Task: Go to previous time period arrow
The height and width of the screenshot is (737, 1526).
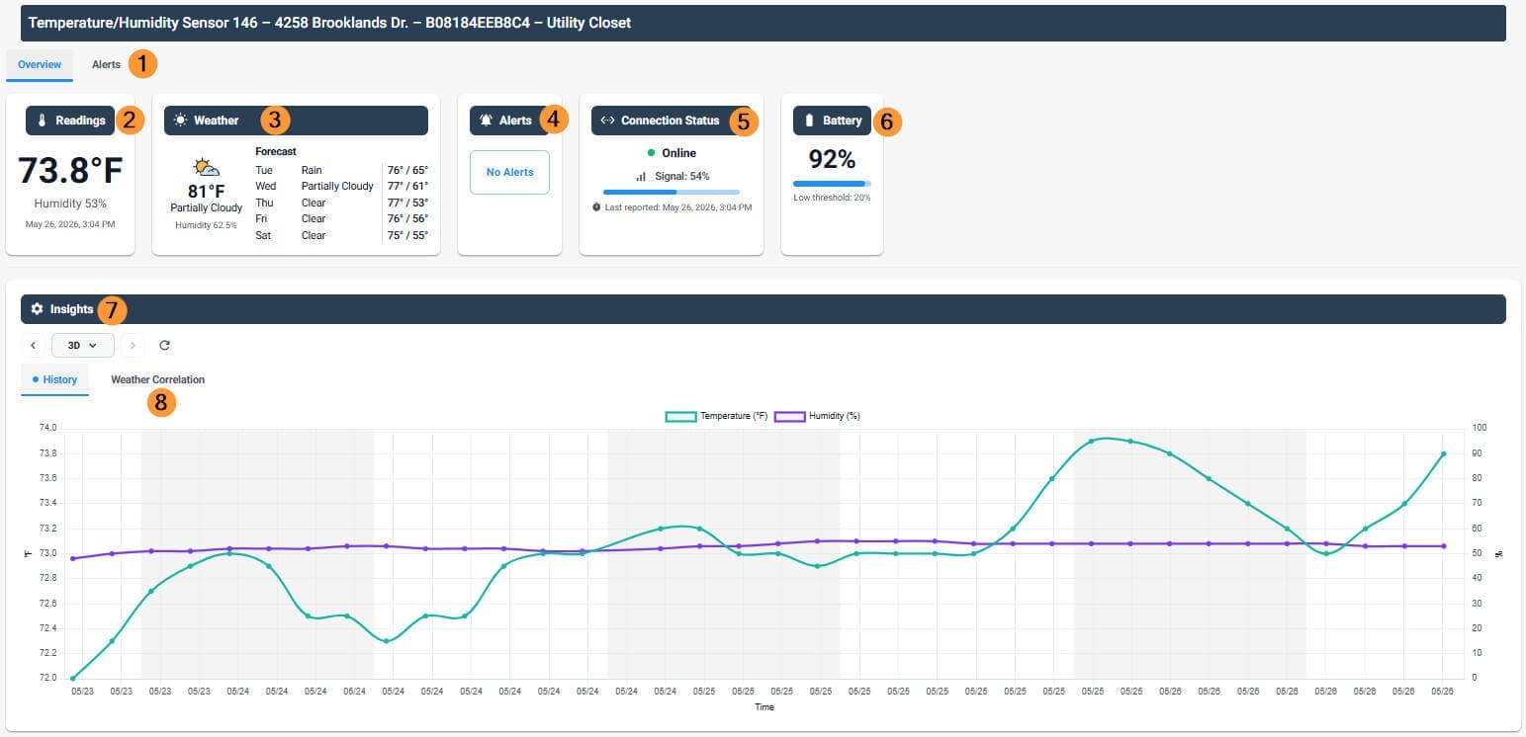Action: (33, 346)
